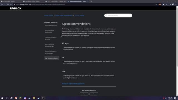Select Age Recommendations in the sidebar
The image size is (178, 100).
pos(52,58)
